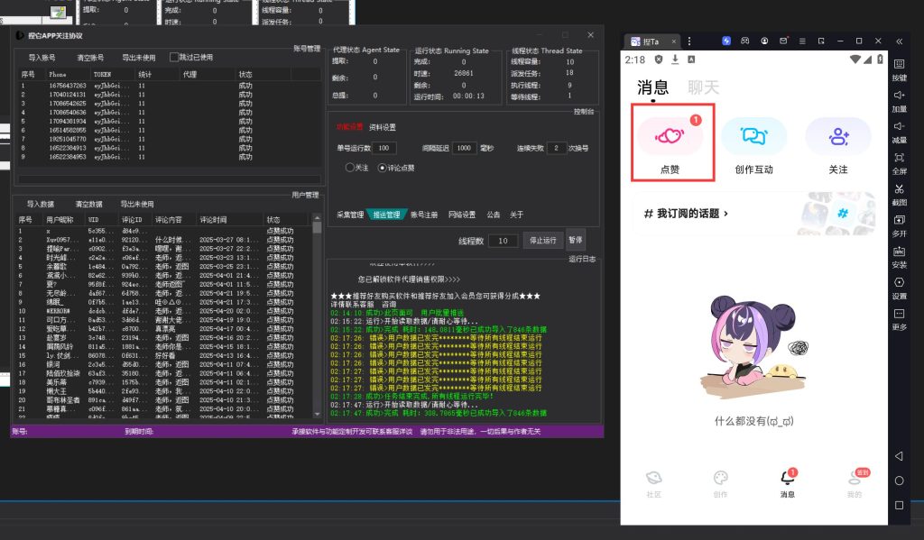This screenshot has width=924, height=540.
Task: Select the 关注 radio button
Action: click(349, 167)
